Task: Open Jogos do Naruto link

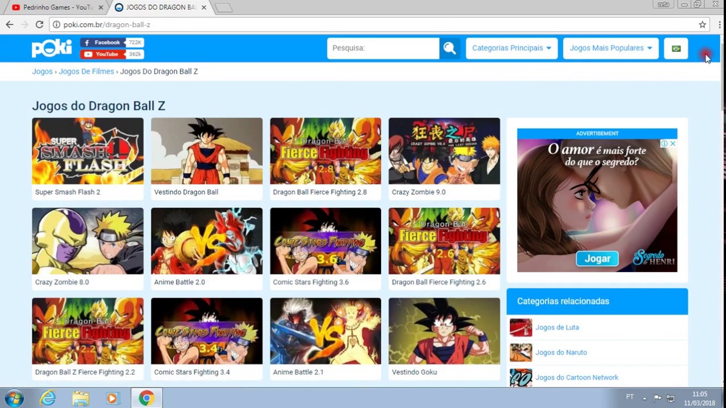Action: point(561,352)
